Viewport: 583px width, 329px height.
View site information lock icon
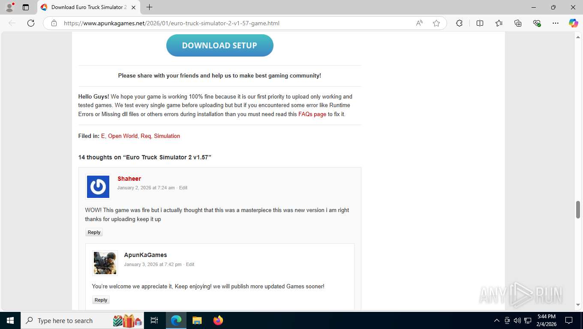click(x=54, y=23)
